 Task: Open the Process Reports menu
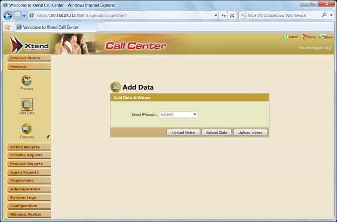29,164
